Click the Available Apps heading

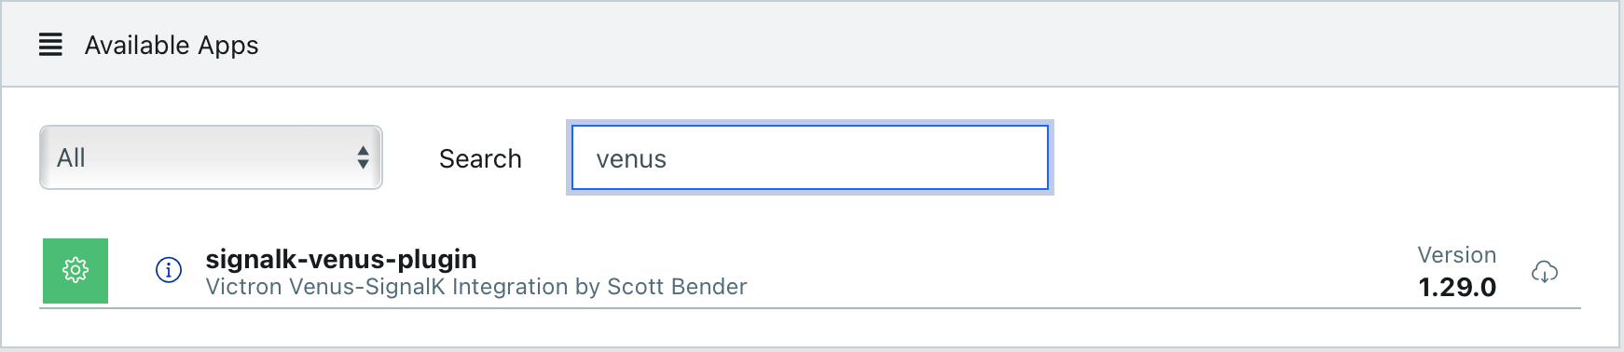(172, 45)
